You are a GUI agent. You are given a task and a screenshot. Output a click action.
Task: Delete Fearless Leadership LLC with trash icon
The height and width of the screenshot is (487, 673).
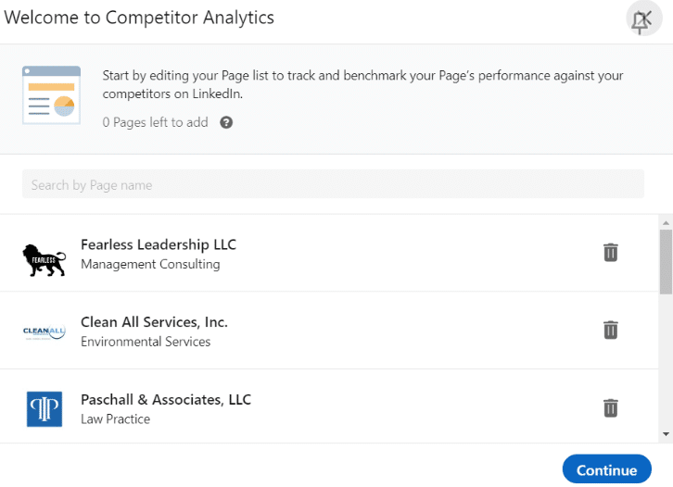click(x=610, y=252)
